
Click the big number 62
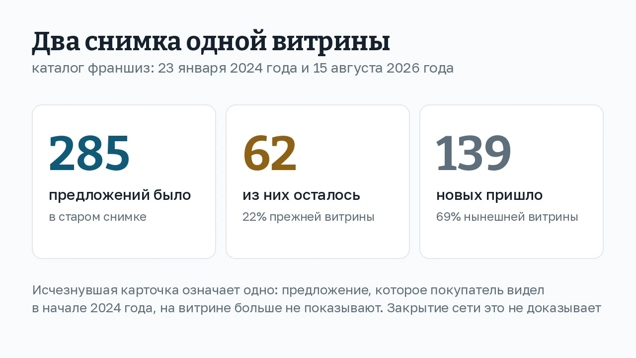270,154
